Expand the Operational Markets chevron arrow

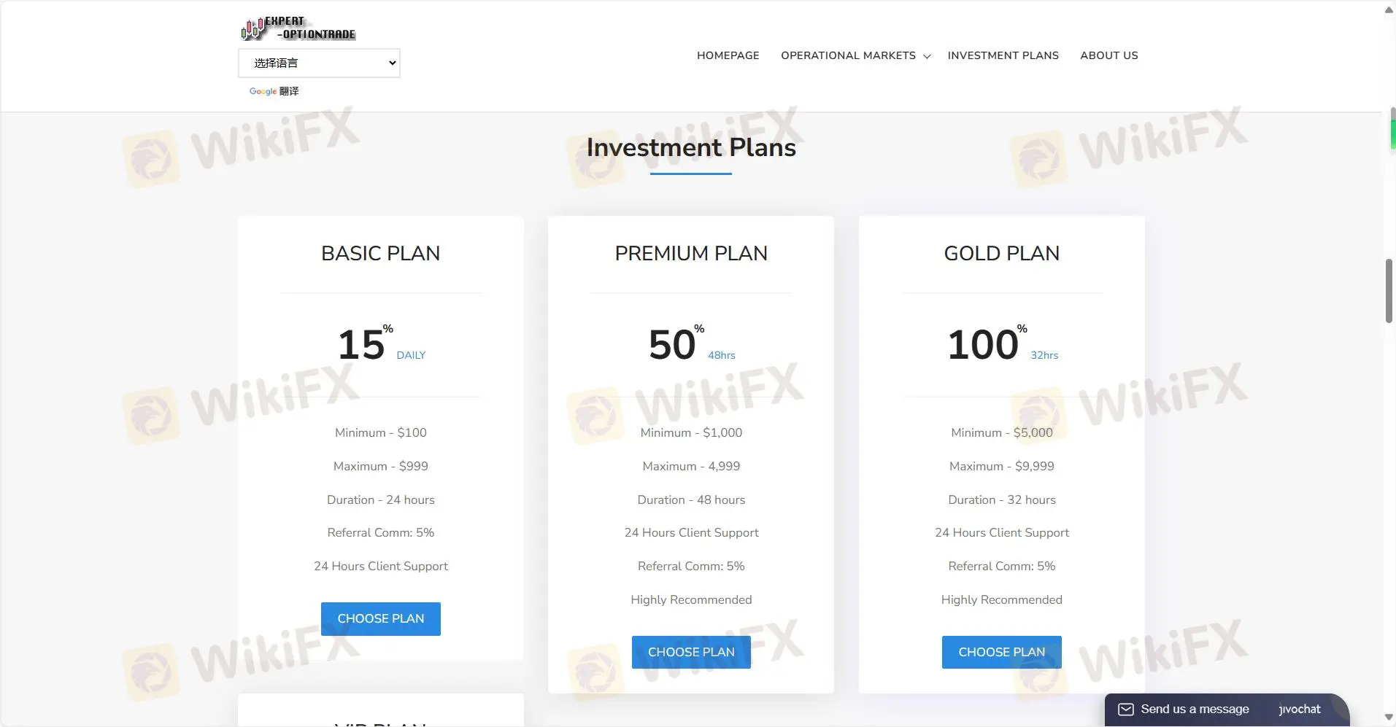[927, 56]
